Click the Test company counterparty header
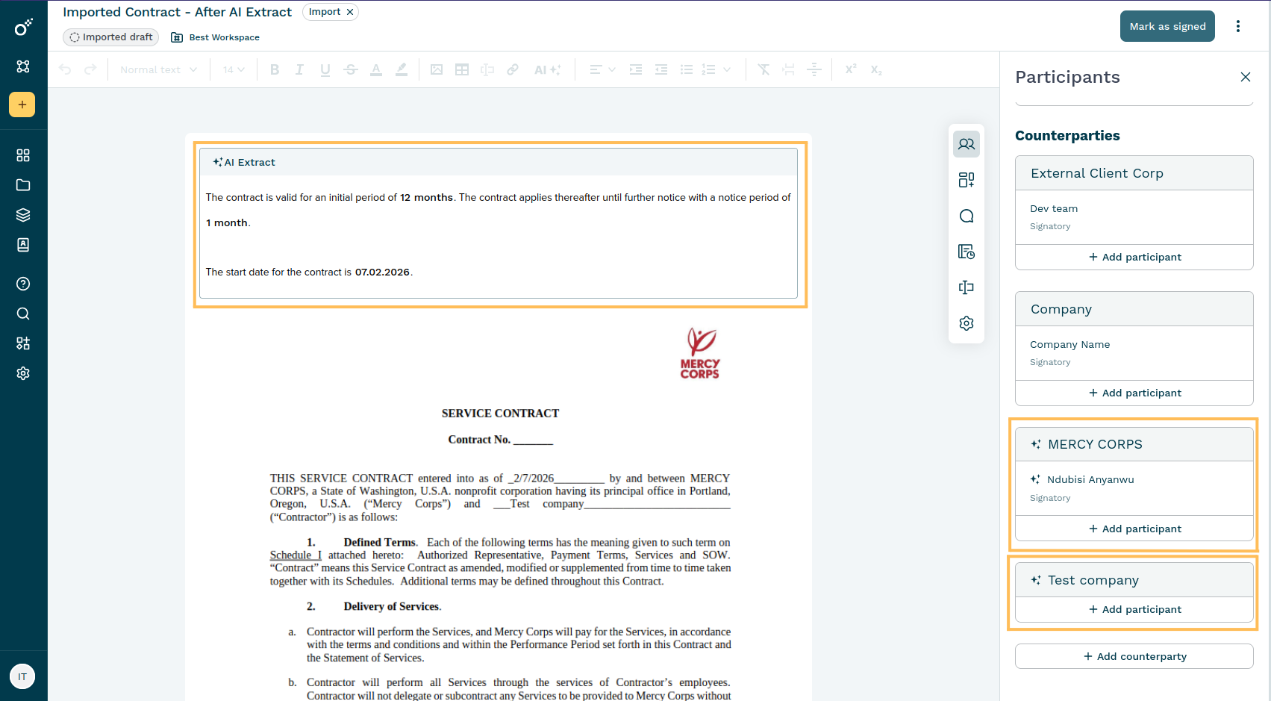Image resolution: width=1271 pixels, height=701 pixels. tap(1134, 580)
